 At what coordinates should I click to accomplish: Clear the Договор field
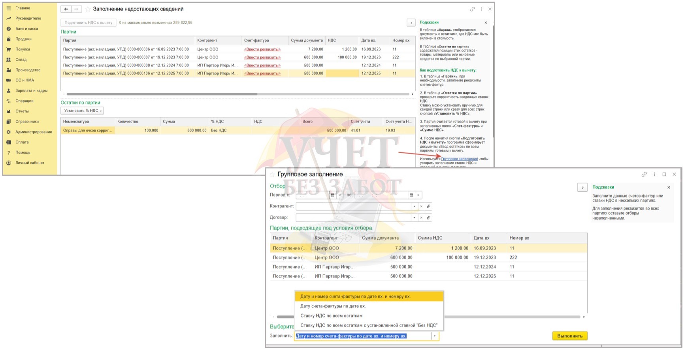tap(422, 218)
